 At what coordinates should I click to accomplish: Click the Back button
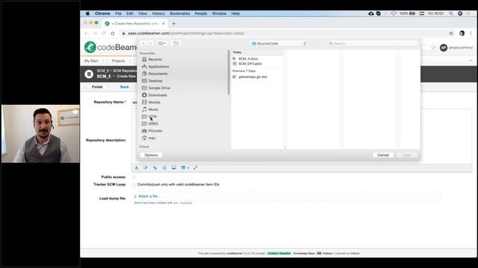[x=125, y=87]
